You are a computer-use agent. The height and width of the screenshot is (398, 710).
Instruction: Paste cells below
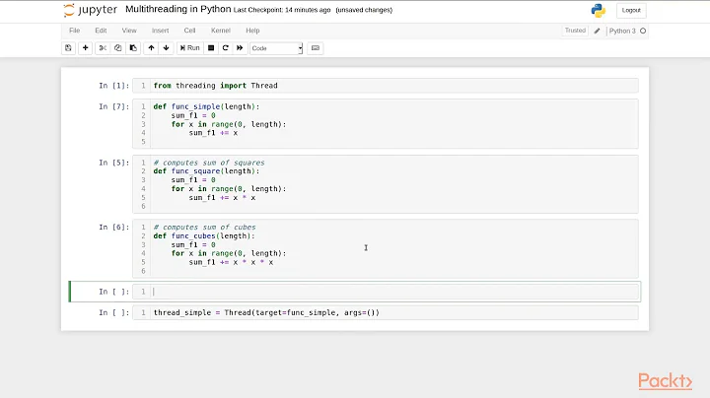tap(133, 48)
